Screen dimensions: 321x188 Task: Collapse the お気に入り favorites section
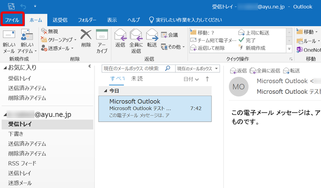pyautogui.click(x=5, y=68)
